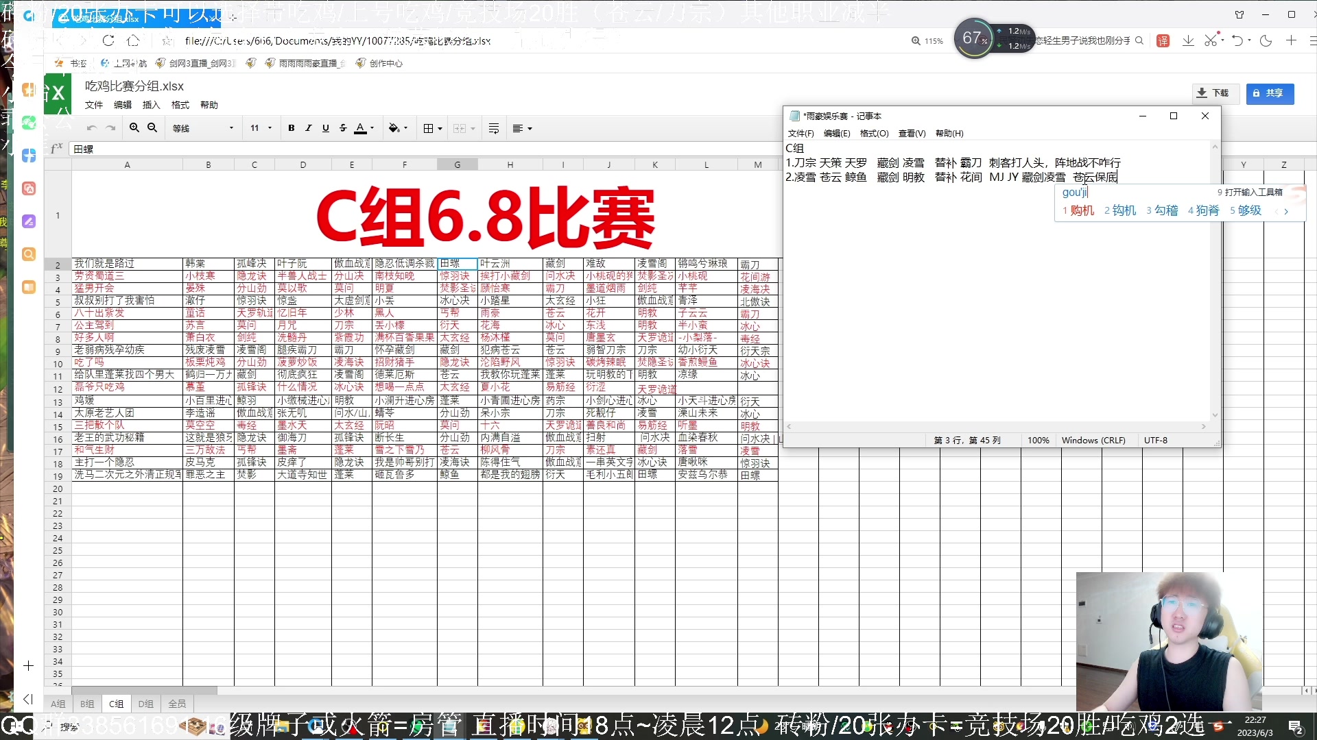
Task: Click the wrap text icon
Action: [493, 128]
